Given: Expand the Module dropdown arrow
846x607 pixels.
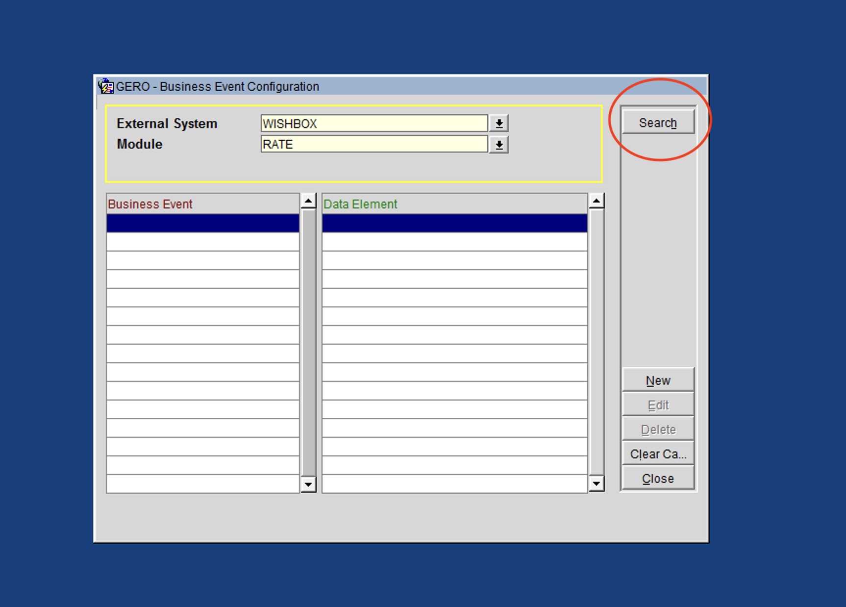Looking at the screenshot, I should tap(499, 145).
